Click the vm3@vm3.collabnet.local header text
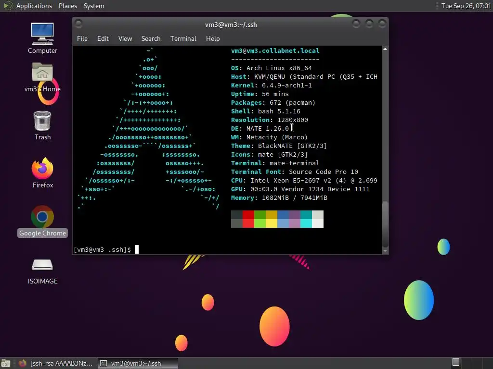The image size is (493, 369). click(x=275, y=50)
